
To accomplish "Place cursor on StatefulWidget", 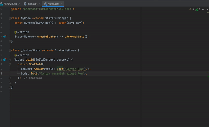I will (56, 18).
